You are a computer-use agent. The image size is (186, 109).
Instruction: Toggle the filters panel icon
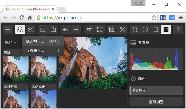tap(20, 29)
